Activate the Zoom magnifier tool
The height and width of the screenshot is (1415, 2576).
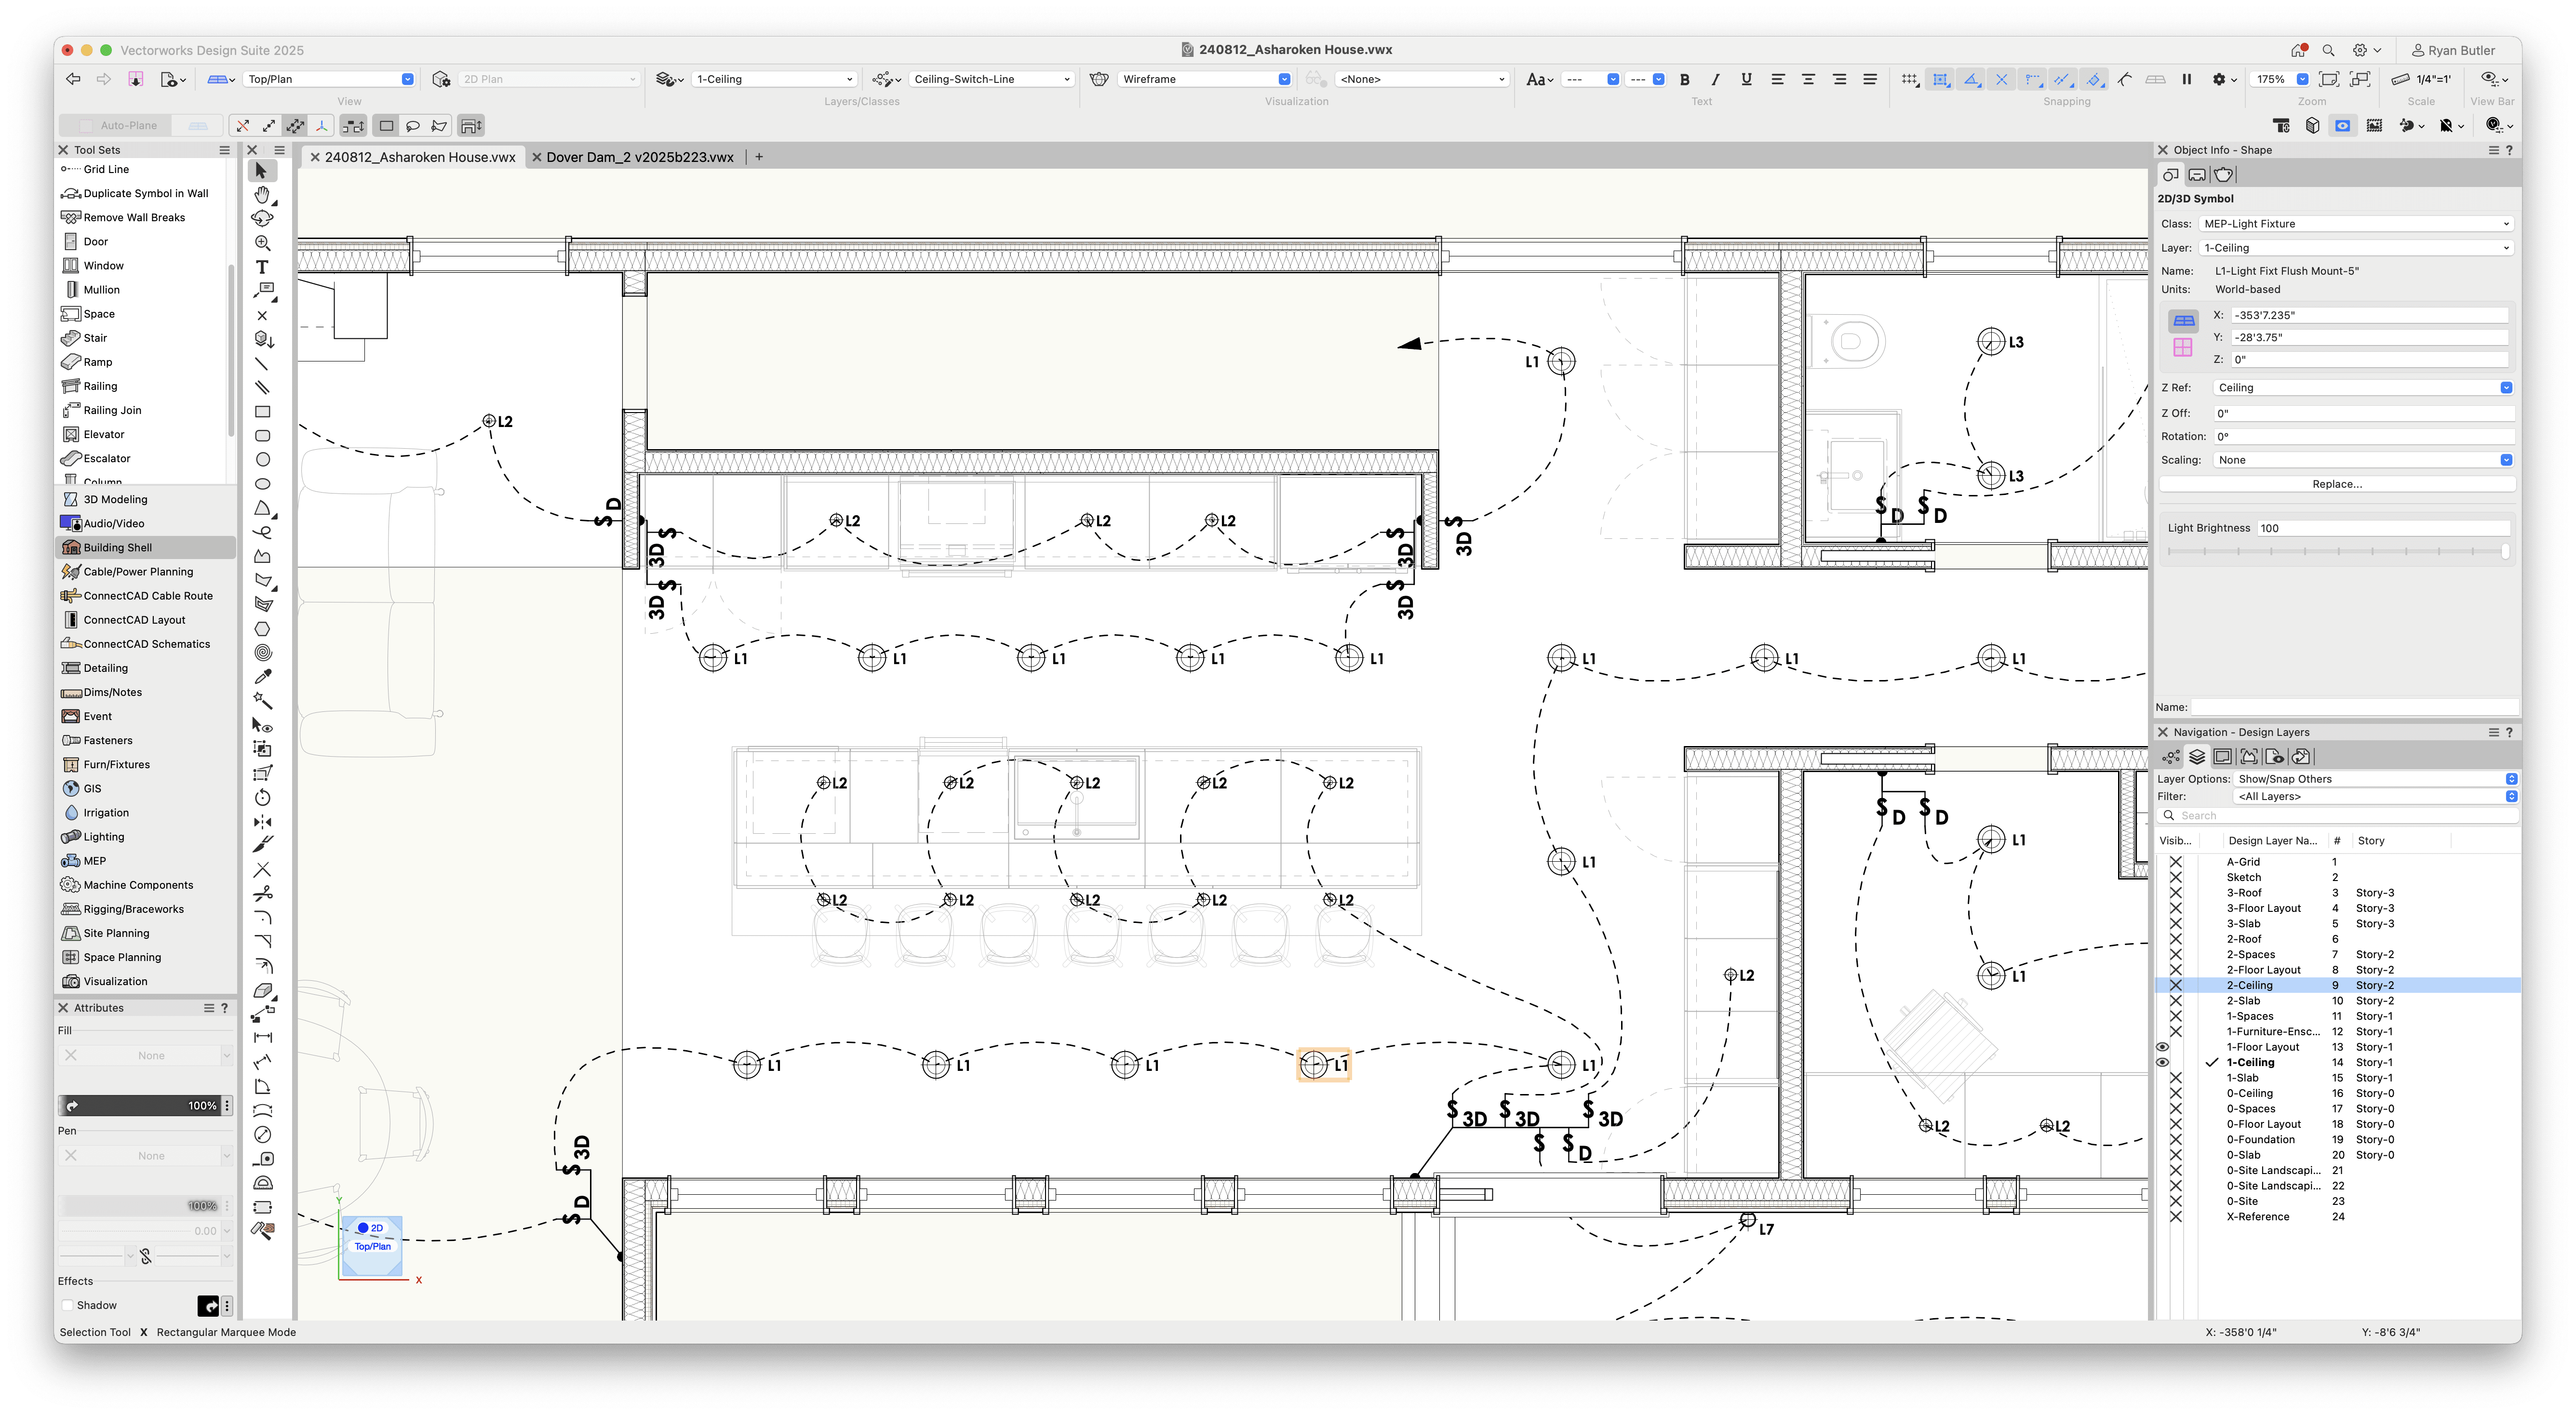pos(262,243)
